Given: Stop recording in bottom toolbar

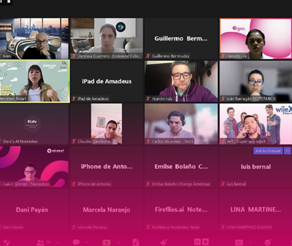Looking at the screenshot, I should click(206, 242).
